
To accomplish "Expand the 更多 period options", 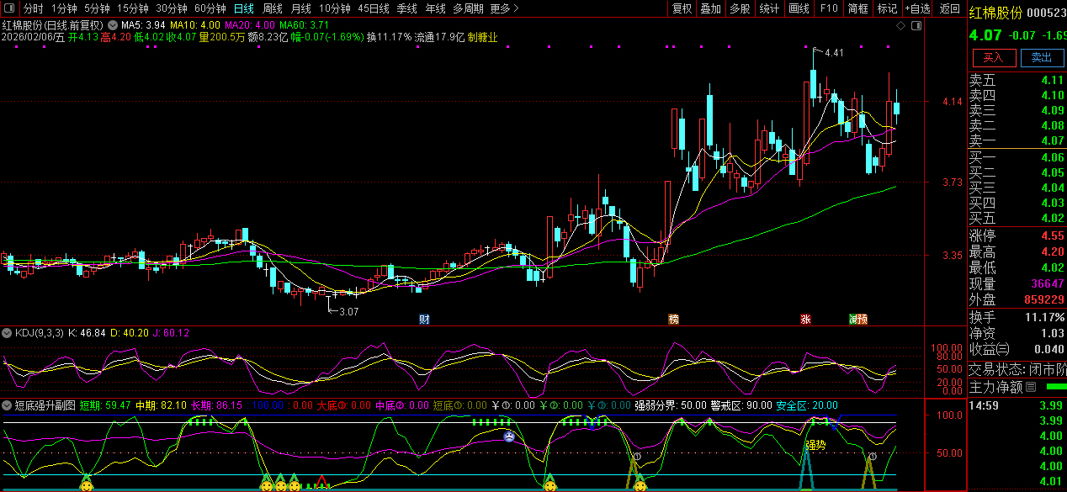I will point(504,8).
